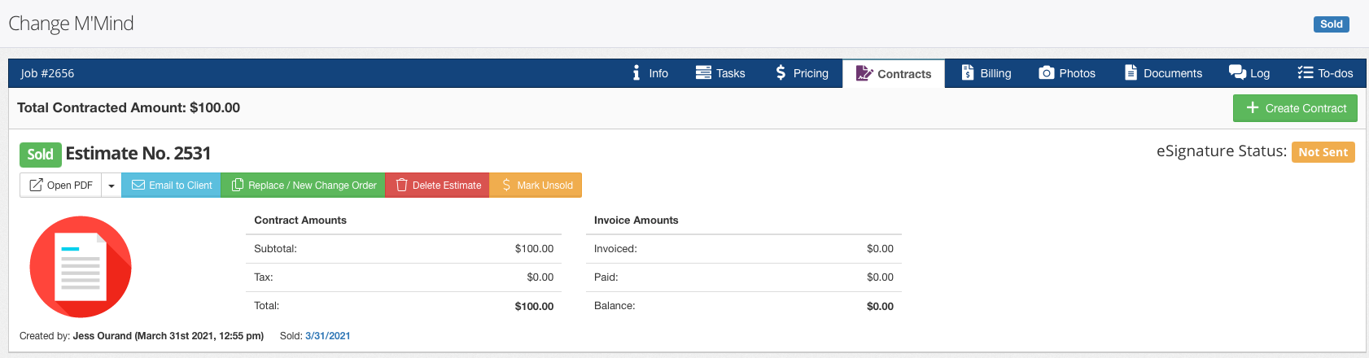Viewport: 1369px width, 358px height.
Task: Open the Info tab
Action: point(650,73)
